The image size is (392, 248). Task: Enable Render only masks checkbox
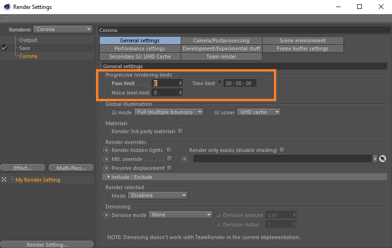click(x=282, y=150)
